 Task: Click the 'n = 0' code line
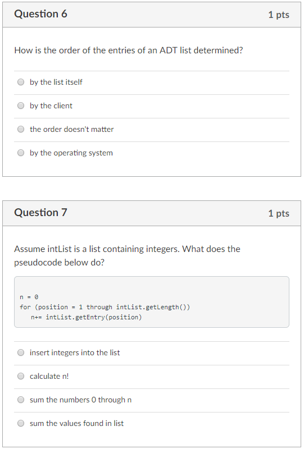click(x=29, y=297)
